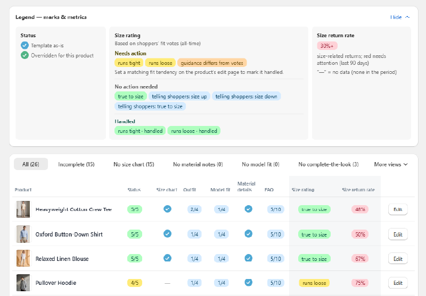Click the green Overridden legend icon
The image size is (426, 296).
click(x=24, y=55)
